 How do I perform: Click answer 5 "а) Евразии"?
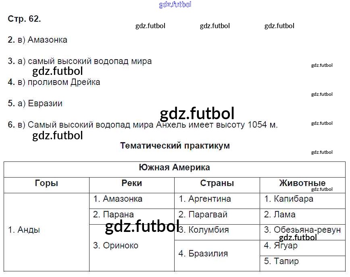(x=35, y=103)
